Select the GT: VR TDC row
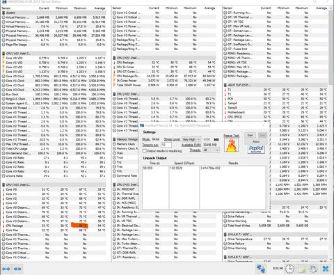 coord(276,22)
